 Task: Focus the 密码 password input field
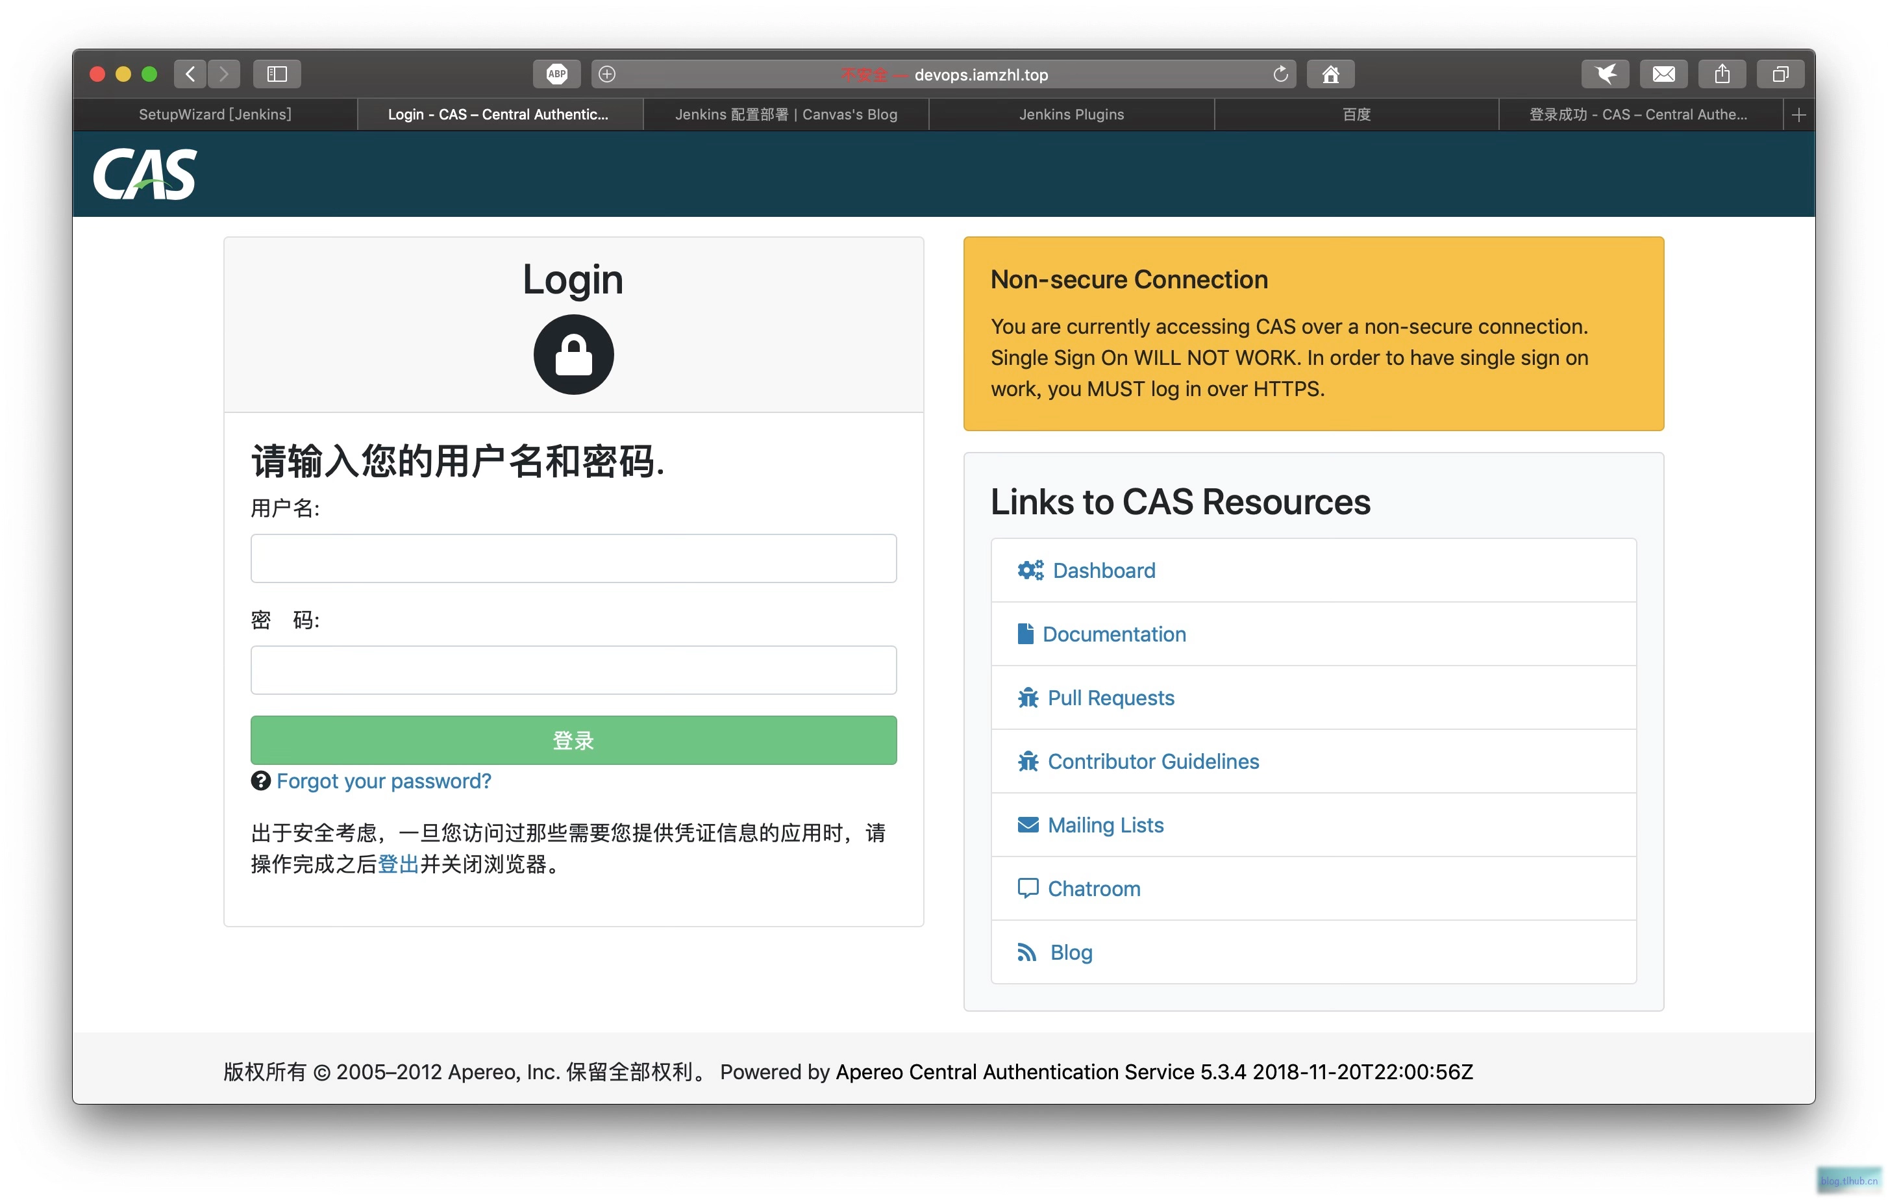point(574,669)
